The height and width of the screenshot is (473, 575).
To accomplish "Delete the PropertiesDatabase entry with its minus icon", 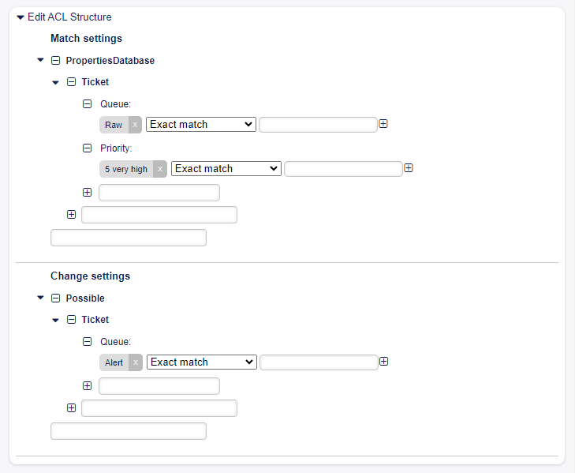I will 55,60.
